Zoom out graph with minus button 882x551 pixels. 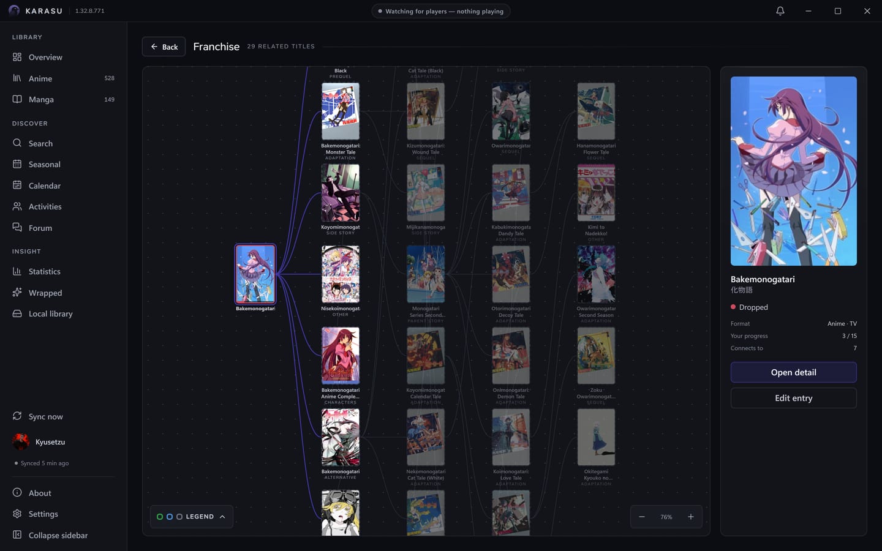pos(642,517)
